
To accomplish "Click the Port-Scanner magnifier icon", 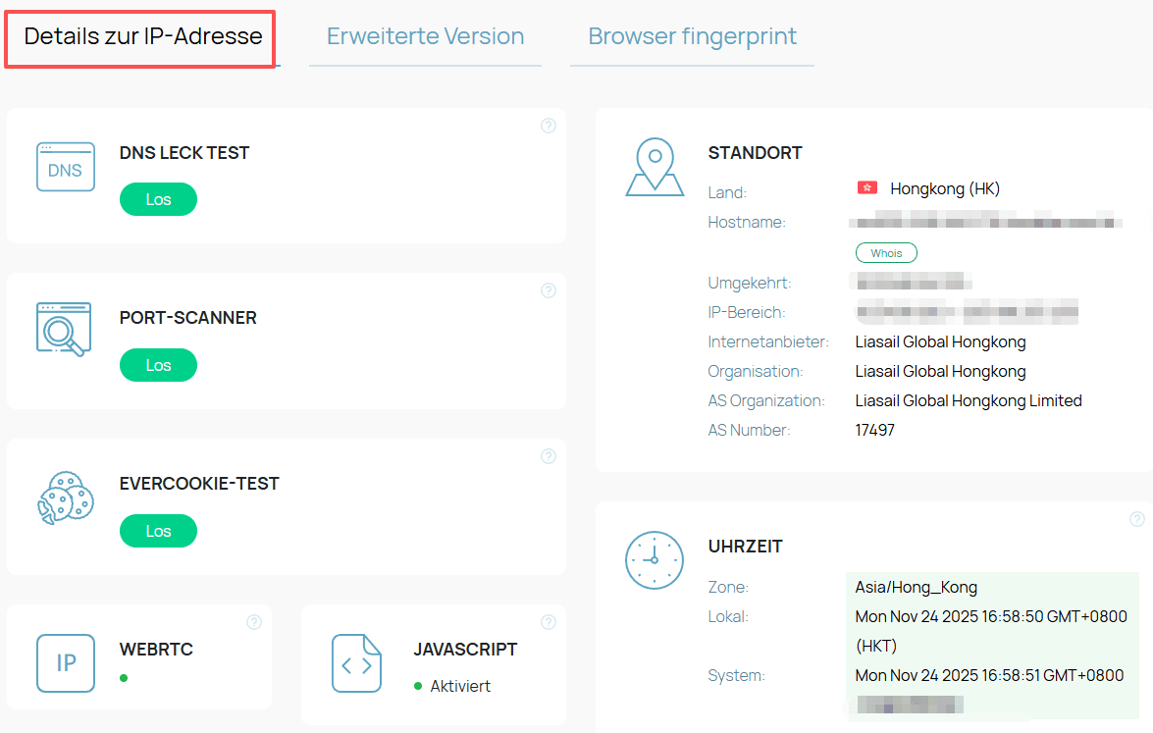I will click(64, 331).
